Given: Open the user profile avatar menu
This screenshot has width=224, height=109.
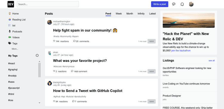Looking at the screenshot, I should [x=191, y=4].
